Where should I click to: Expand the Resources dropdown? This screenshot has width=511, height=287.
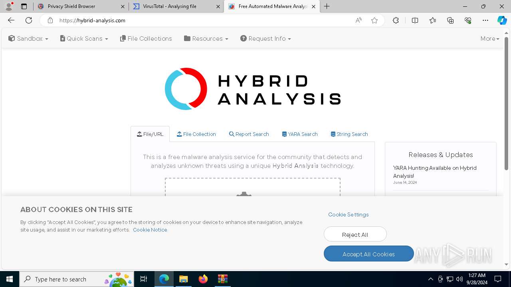[206, 39]
